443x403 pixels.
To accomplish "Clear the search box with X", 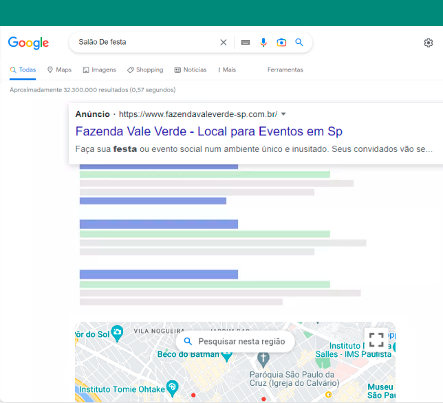I will coord(224,43).
